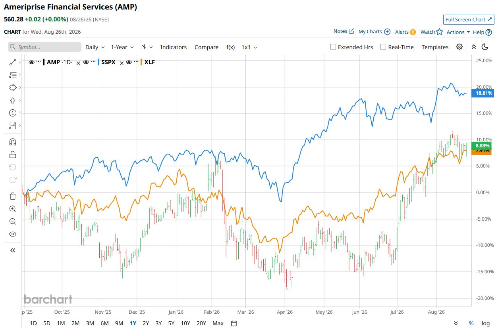Select the arrow marker tool

click(12, 100)
